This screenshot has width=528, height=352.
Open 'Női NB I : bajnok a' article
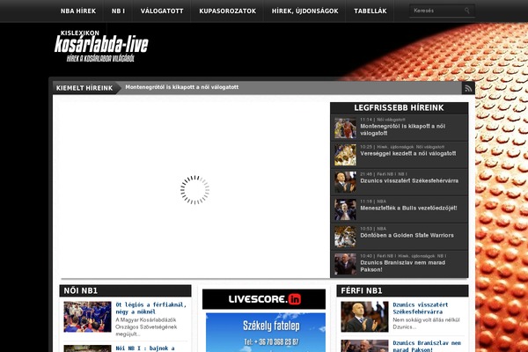click(x=145, y=348)
